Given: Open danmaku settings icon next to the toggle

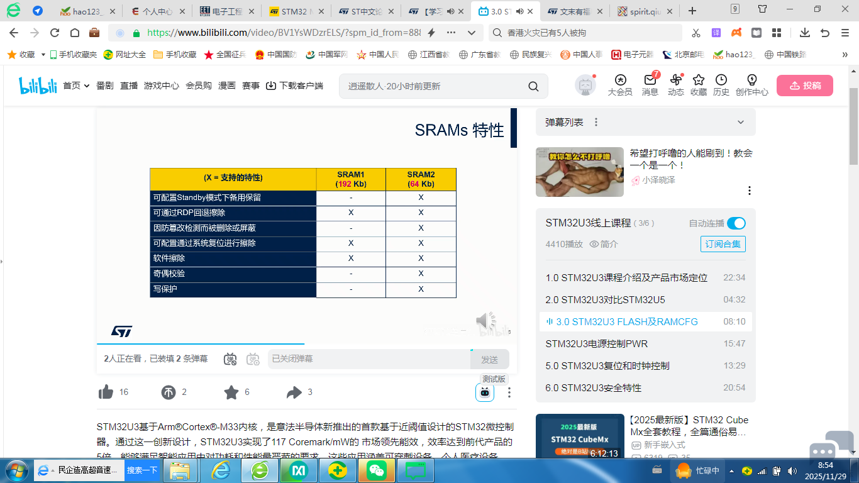Looking at the screenshot, I should click(253, 359).
